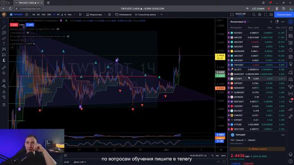Select the 4-hour interval
Image resolution: width=294 pixels, height=165 pixels.
pyautogui.click(x=58, y=15)
